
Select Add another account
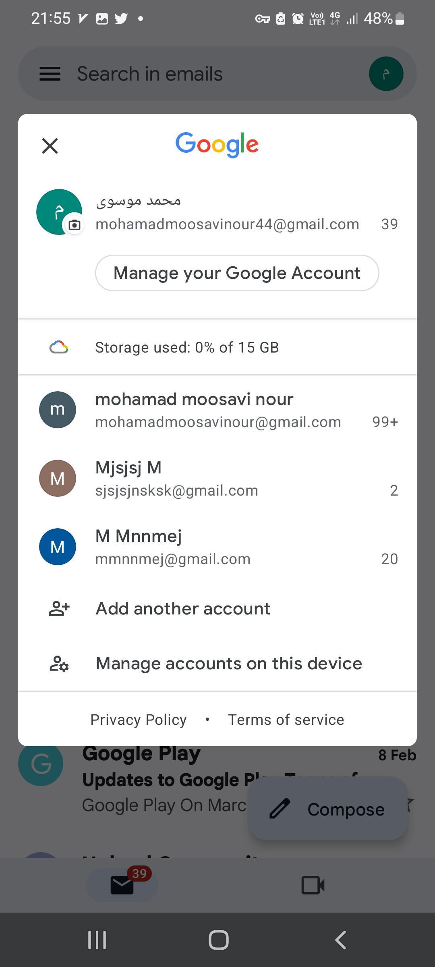tap(183, 608)
